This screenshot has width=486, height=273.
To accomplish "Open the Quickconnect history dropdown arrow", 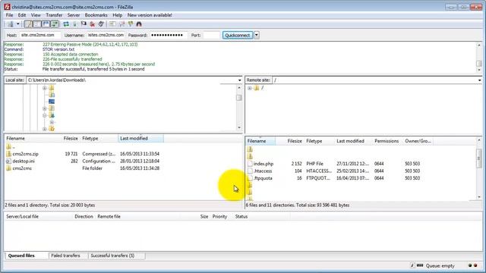I will coord(257,36).
